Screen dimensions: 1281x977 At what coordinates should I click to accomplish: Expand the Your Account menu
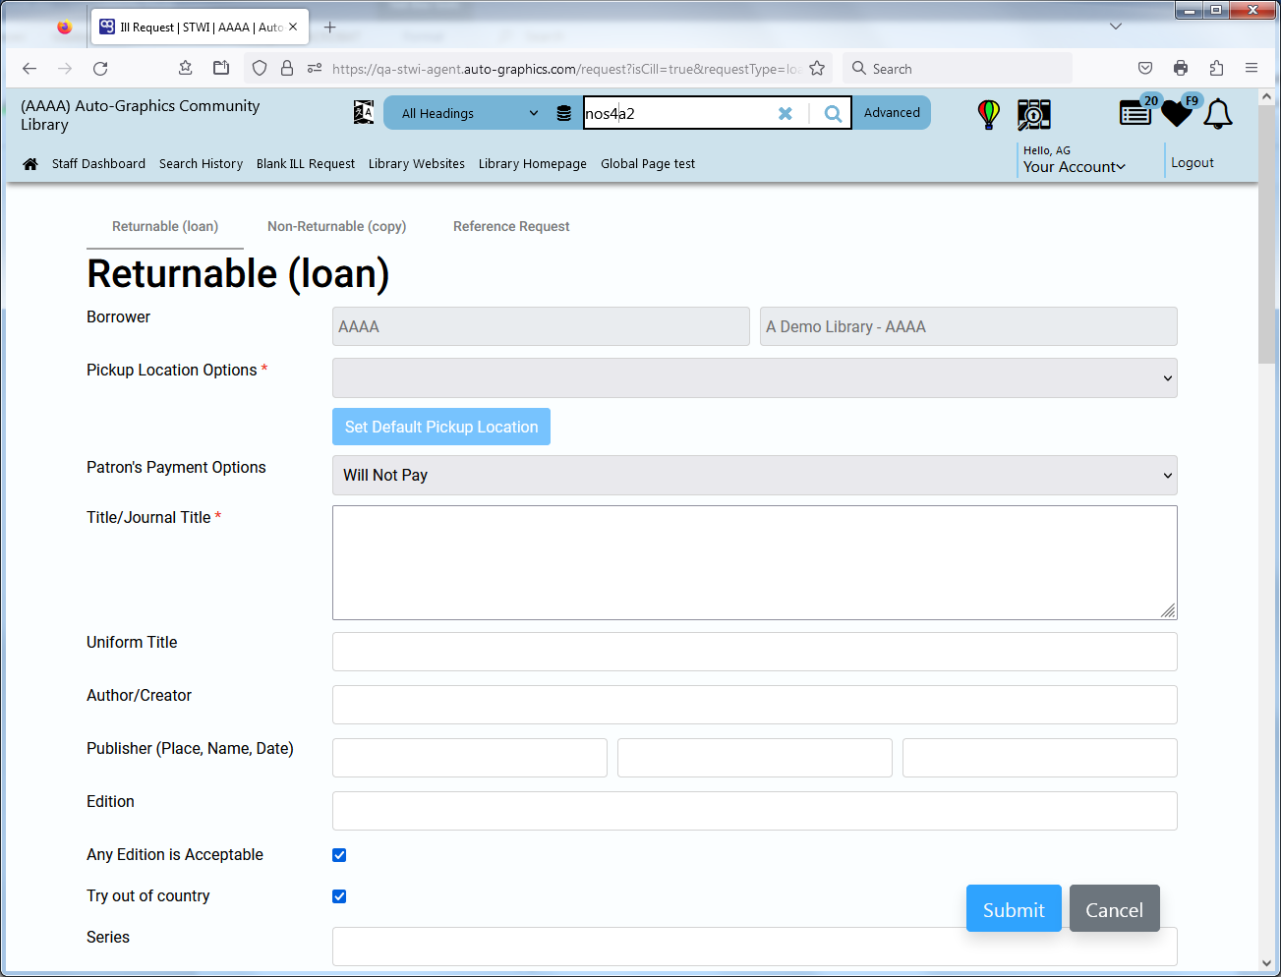tap(1075, 167)
